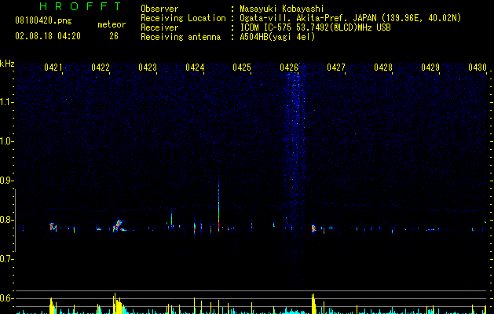Click the gray frequency range bar left of the 0.8 kHz label
Viewport: 494px width, 314px height.
(15, 221)
